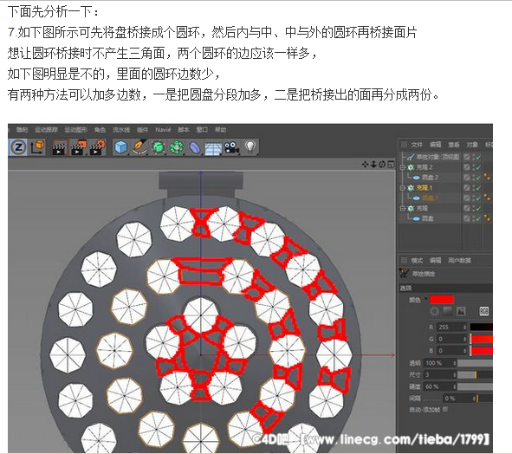Click Render to Picture Viewer icon
This screenshot has height=454, width=512.
pyautogui.click(x=78, y=147)
